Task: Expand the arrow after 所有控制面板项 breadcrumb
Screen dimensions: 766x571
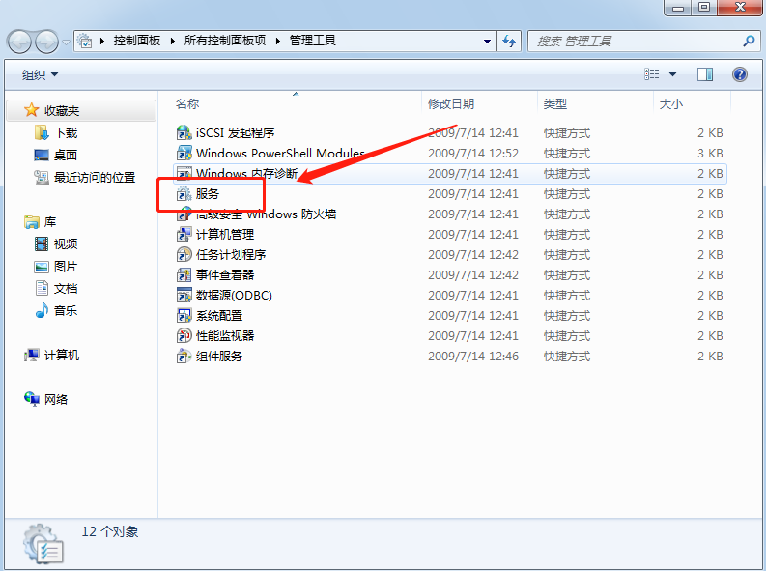Action: (278, 41)
